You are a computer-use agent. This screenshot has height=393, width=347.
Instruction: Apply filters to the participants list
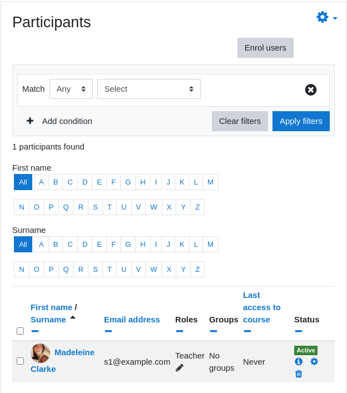(301, 121)
